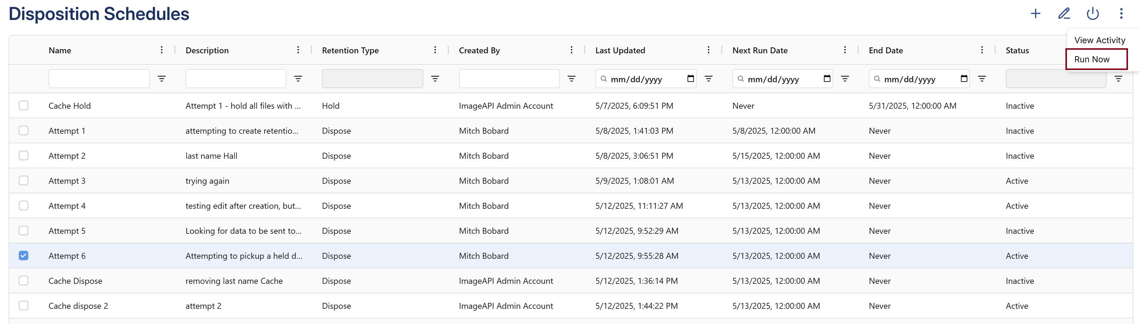Check the Attempt 2 row checkbox
Screen dimensions: 1139x324
coord(24,155)
